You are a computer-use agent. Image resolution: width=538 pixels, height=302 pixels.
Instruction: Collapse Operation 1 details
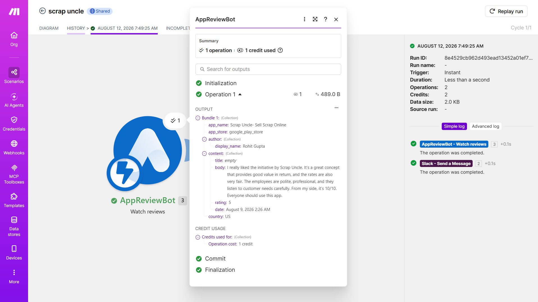coord(240,94)
